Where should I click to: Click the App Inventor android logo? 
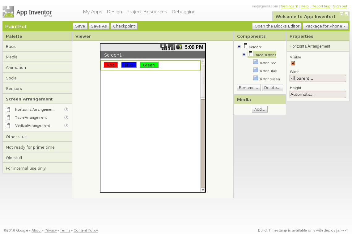(8, 12)
